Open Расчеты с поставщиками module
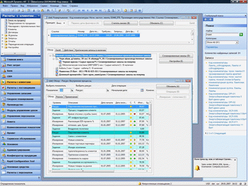This screenshot has height=186, width=248. 20,88
